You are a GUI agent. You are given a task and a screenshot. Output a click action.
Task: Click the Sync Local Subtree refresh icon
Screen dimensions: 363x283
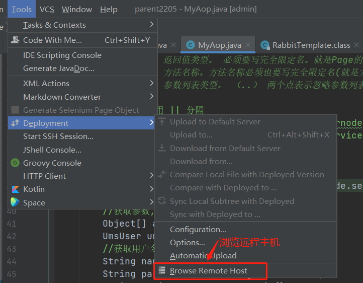coord(162,200)
